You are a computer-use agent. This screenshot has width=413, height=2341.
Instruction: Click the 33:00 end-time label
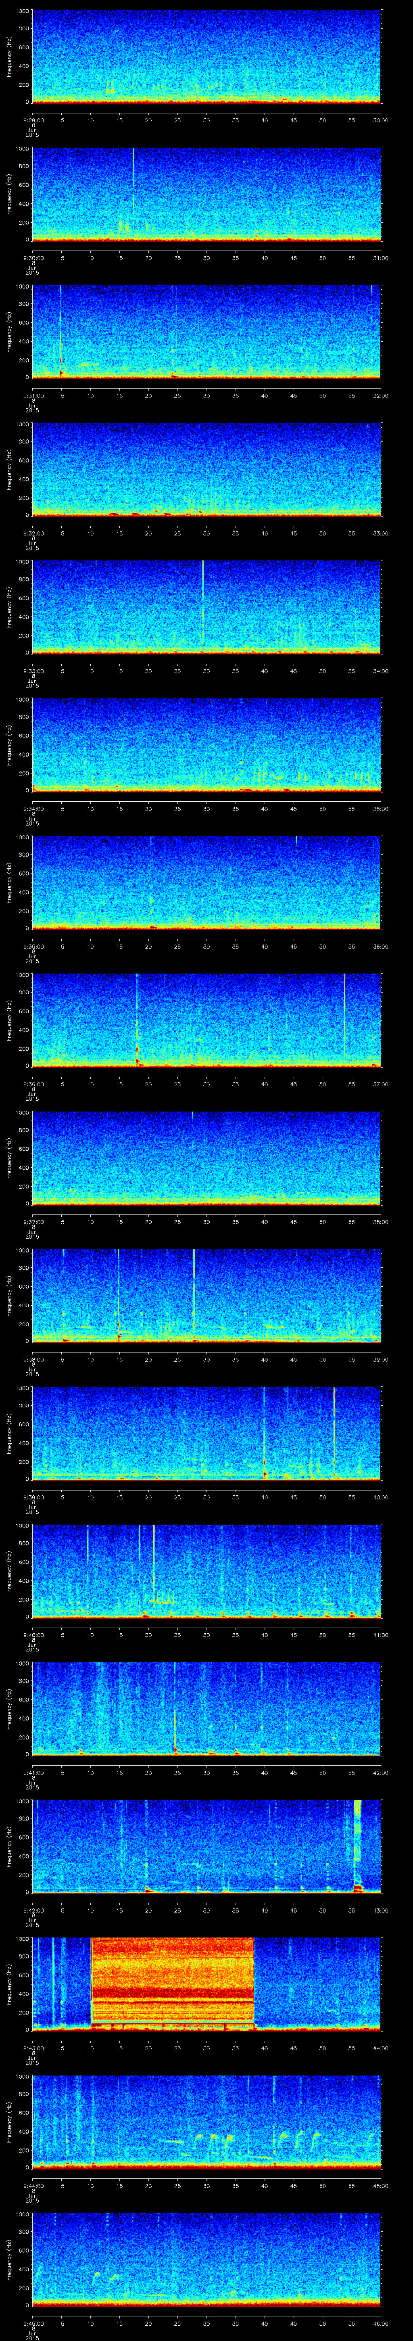[x=380, y=533]
